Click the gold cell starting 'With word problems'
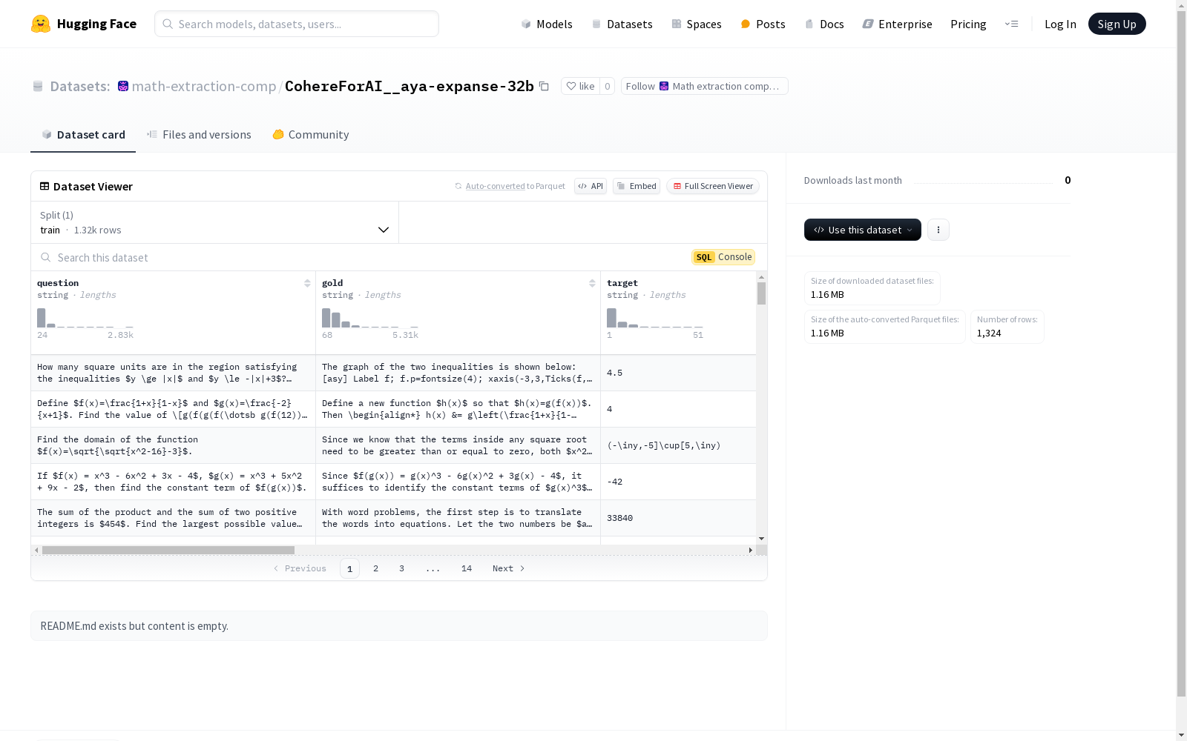The height and width of the screenshot is (741, 1187). click(458, 518)
